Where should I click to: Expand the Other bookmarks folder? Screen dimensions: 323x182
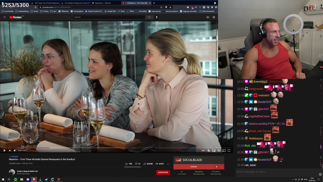[207, 11]
